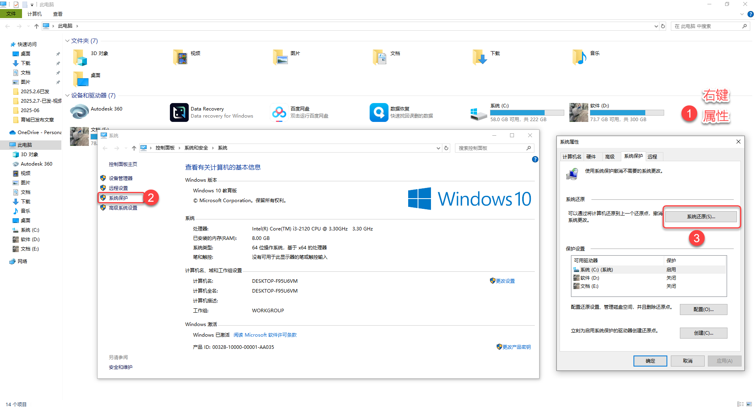Click the 系统还原(S)... button
This screenshot has height=409, width=755.
(x=701, y=217)
